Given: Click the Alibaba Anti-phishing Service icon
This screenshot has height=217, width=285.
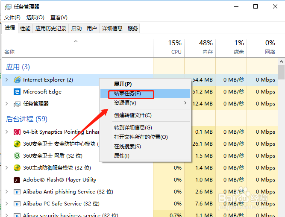Looking at the screenshot, I should coord(17,192).
